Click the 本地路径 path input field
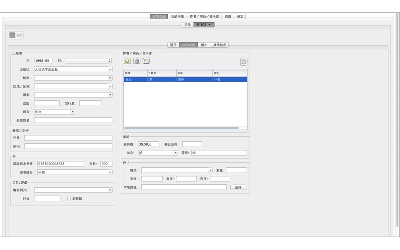Image resolution: width=400 pixels, height=250 pixels. pos(184,187)
